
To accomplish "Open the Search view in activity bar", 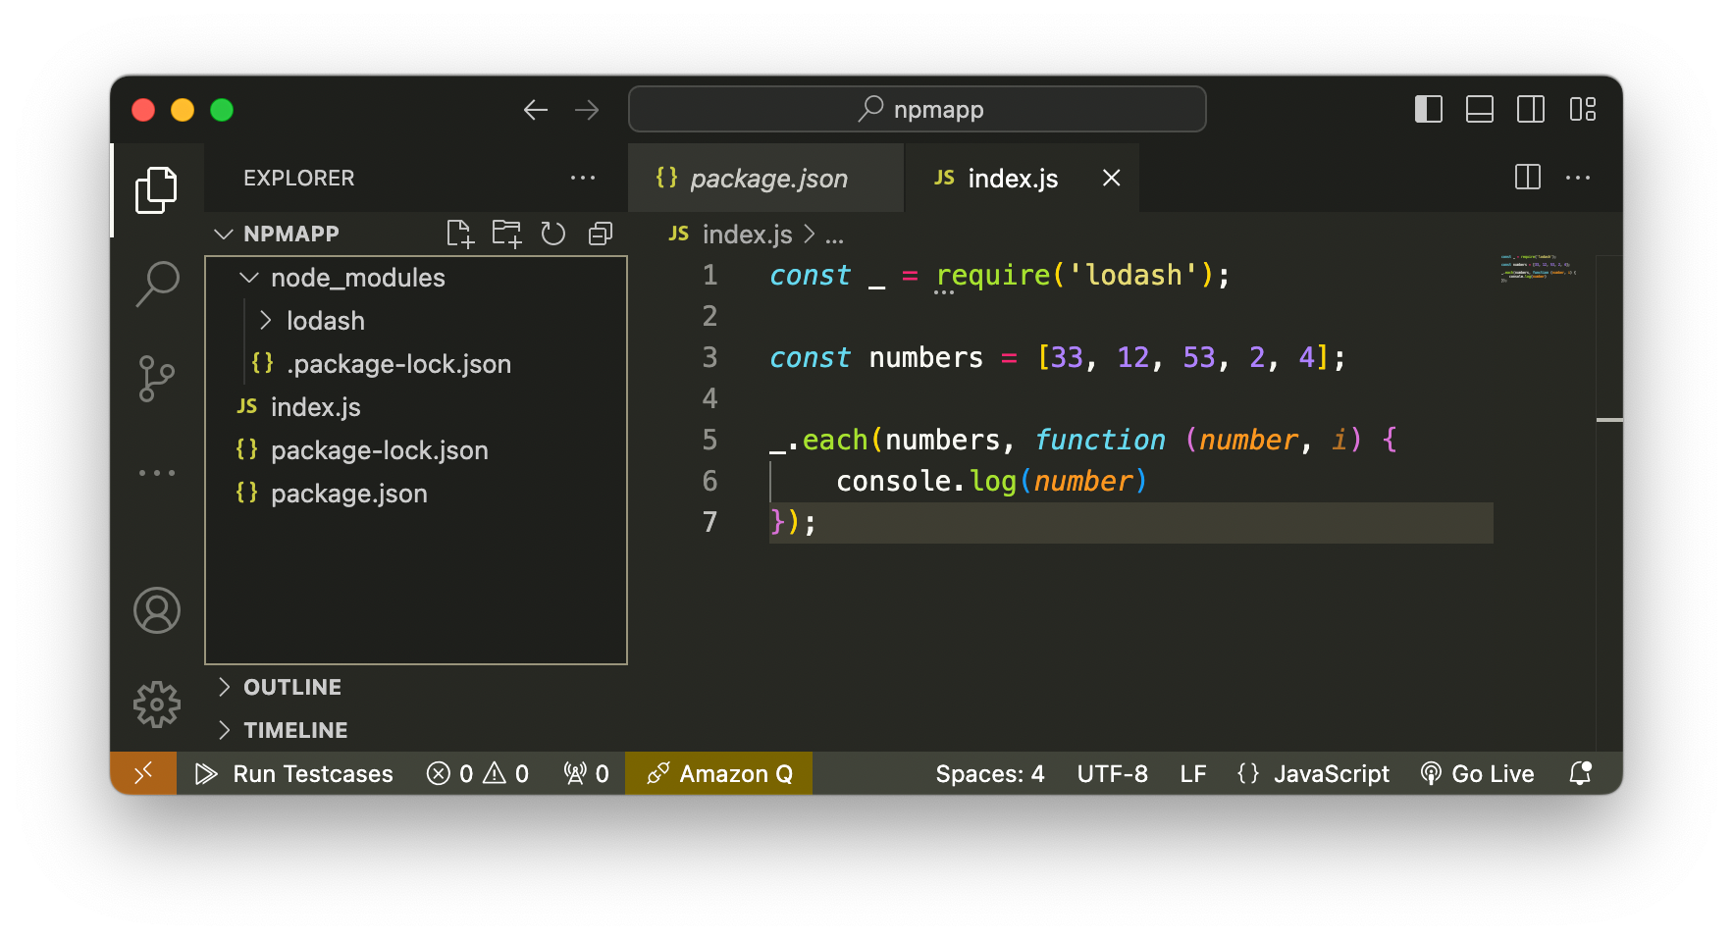I will click(x=157, y=285).
